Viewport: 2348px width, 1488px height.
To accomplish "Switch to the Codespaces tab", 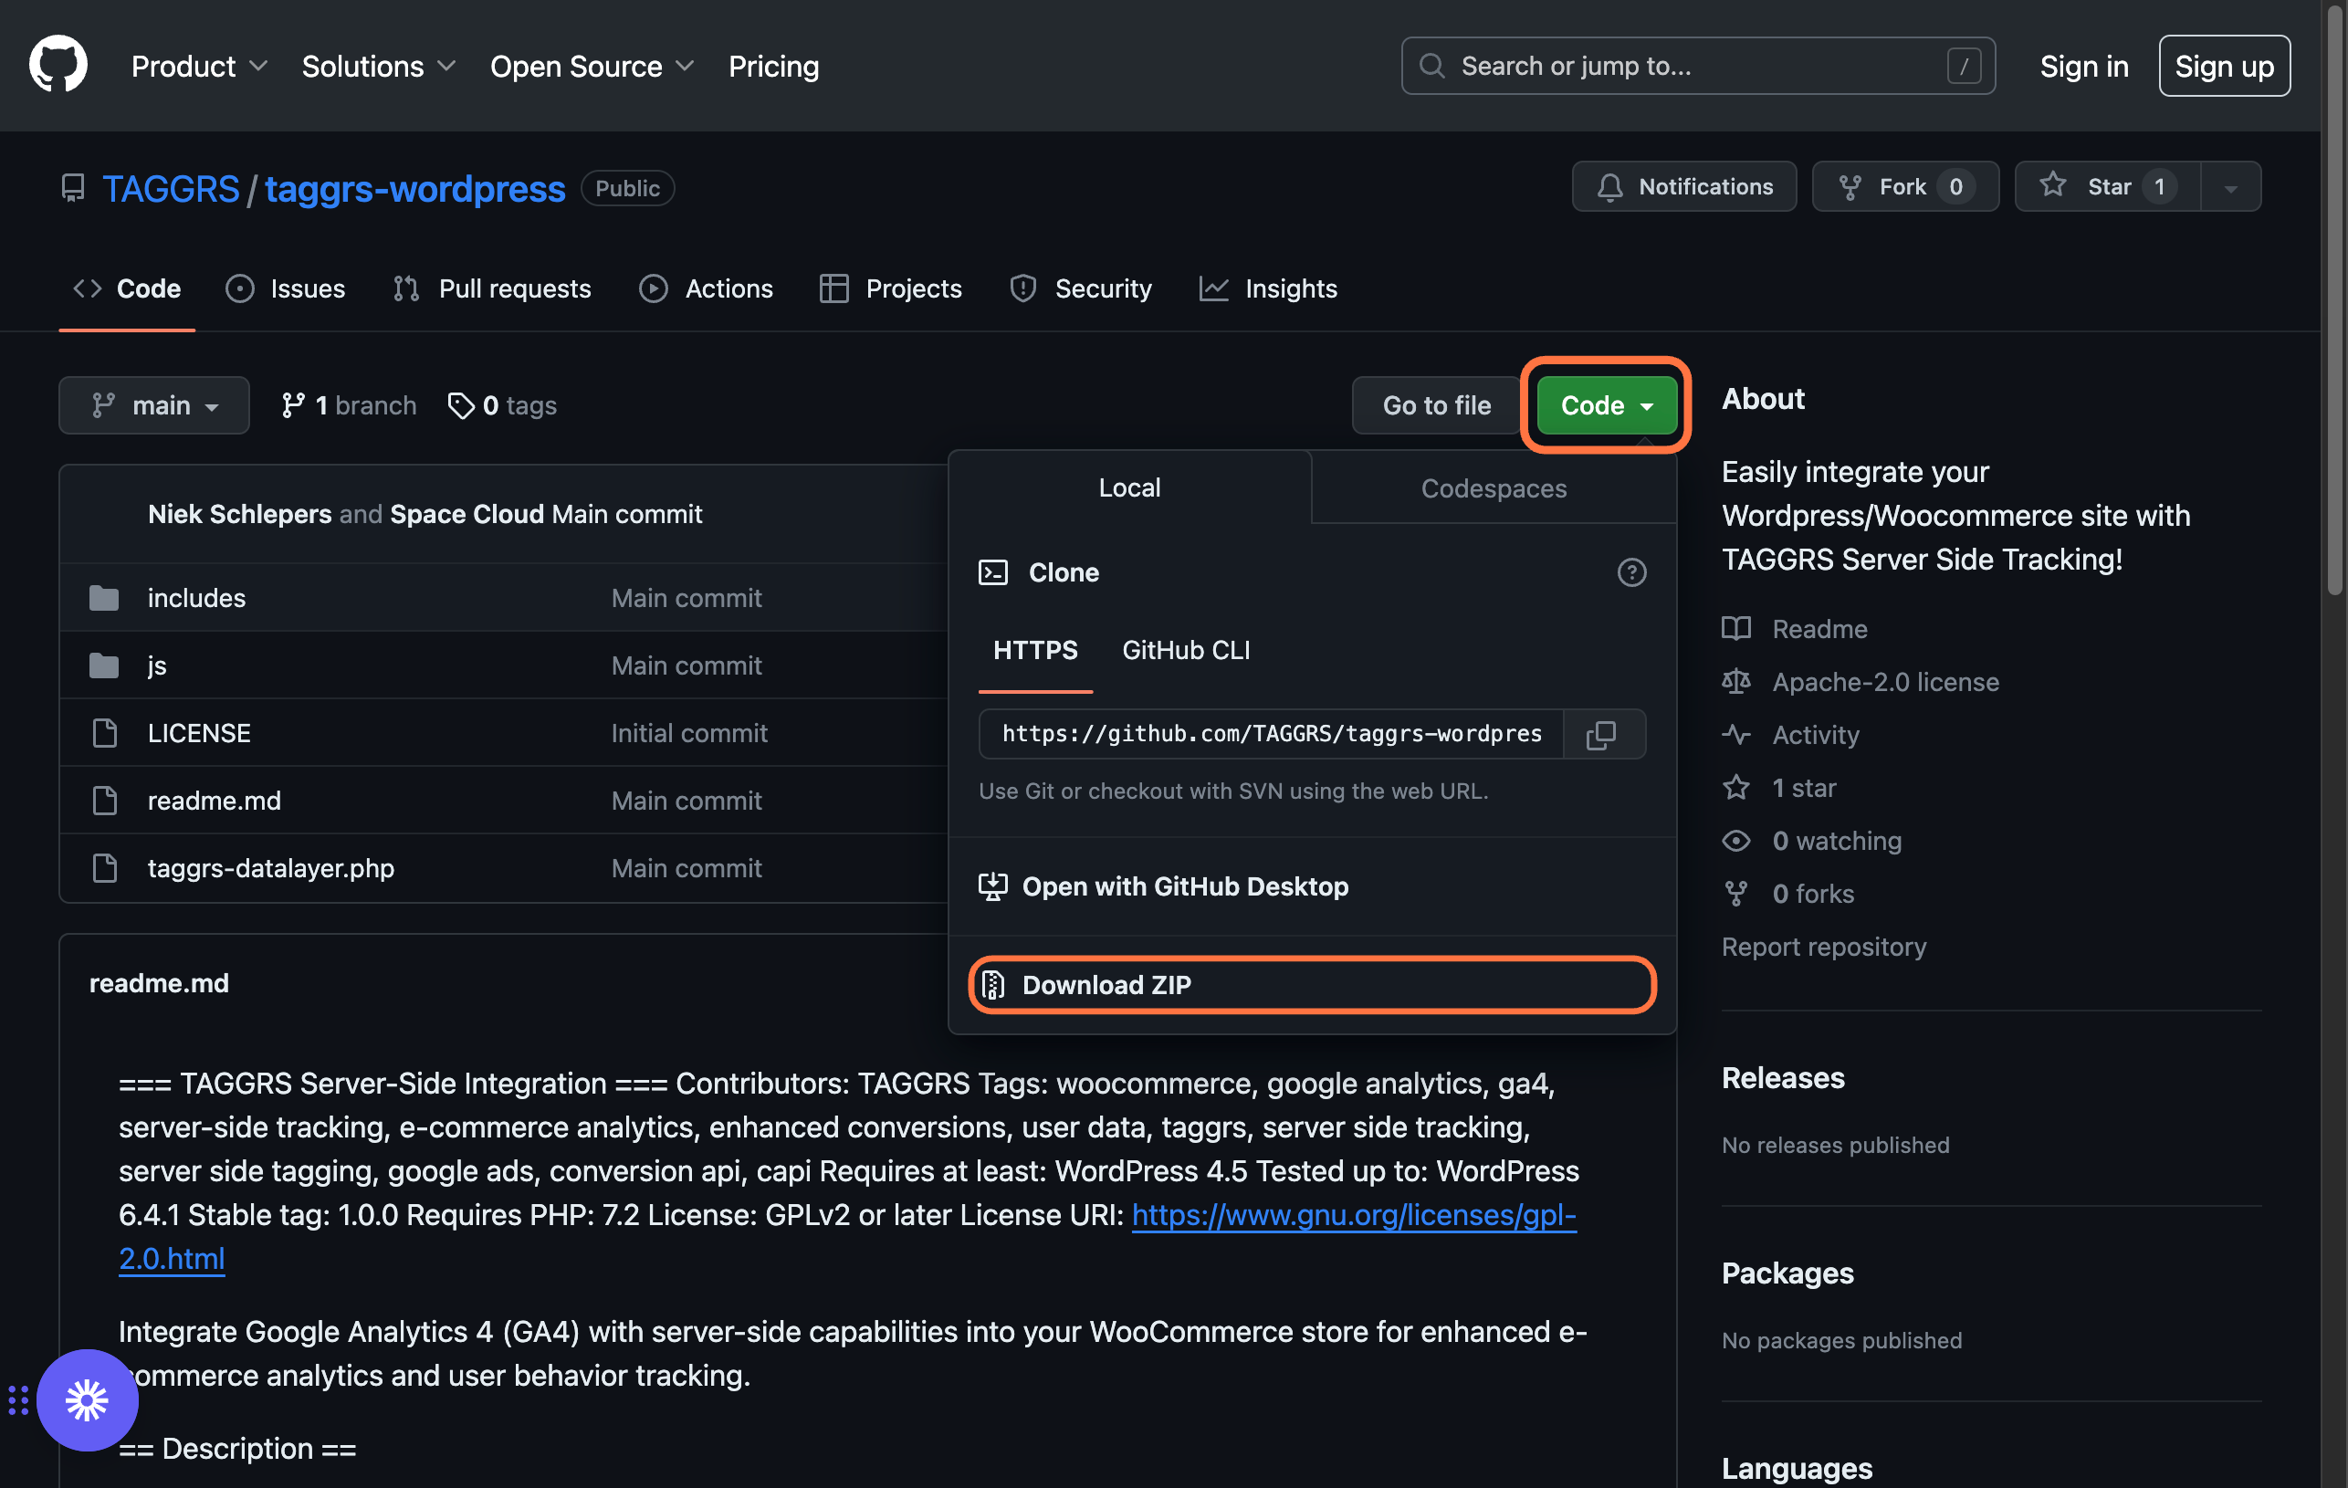I will tap(1494, 486).
